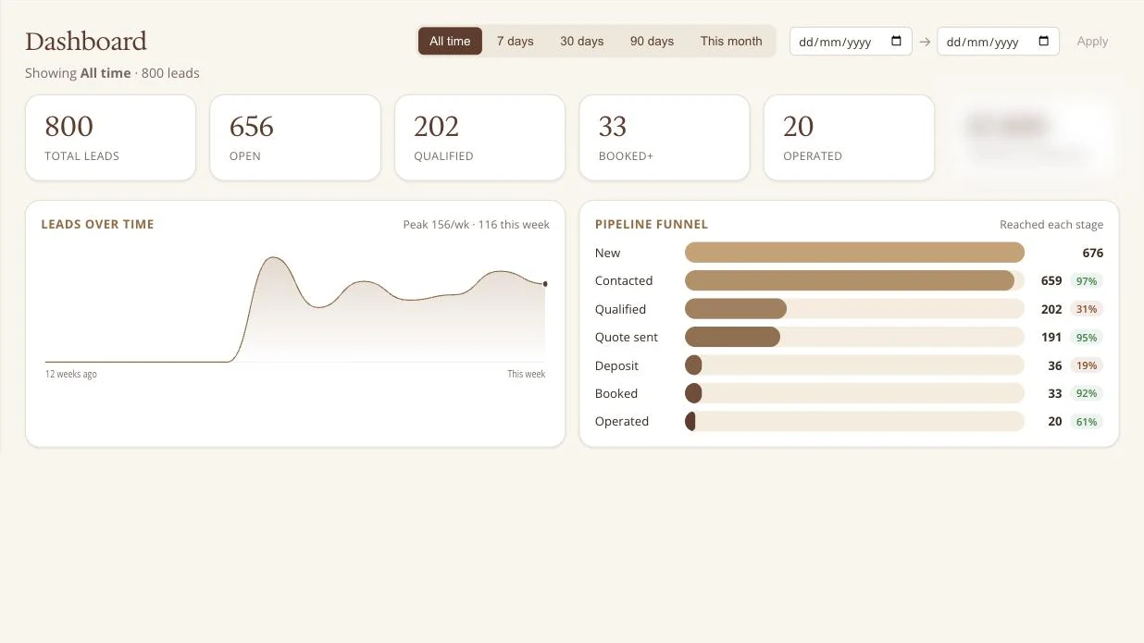The image size is (1144, 643).
Task: Click the Reached each stage label
Action: pos(1051,225)
